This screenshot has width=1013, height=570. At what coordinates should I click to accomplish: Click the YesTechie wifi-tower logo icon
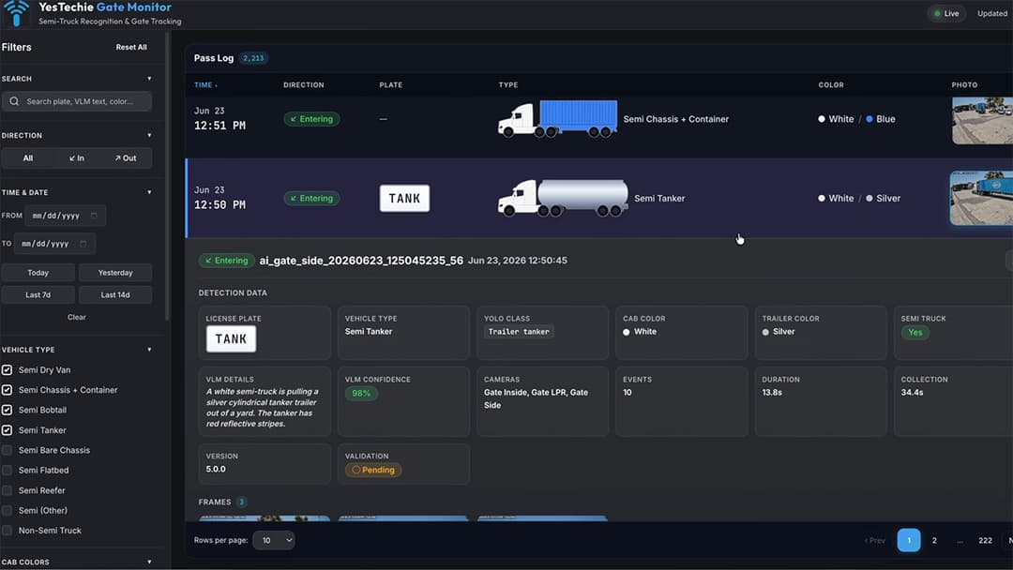[16, 13]
